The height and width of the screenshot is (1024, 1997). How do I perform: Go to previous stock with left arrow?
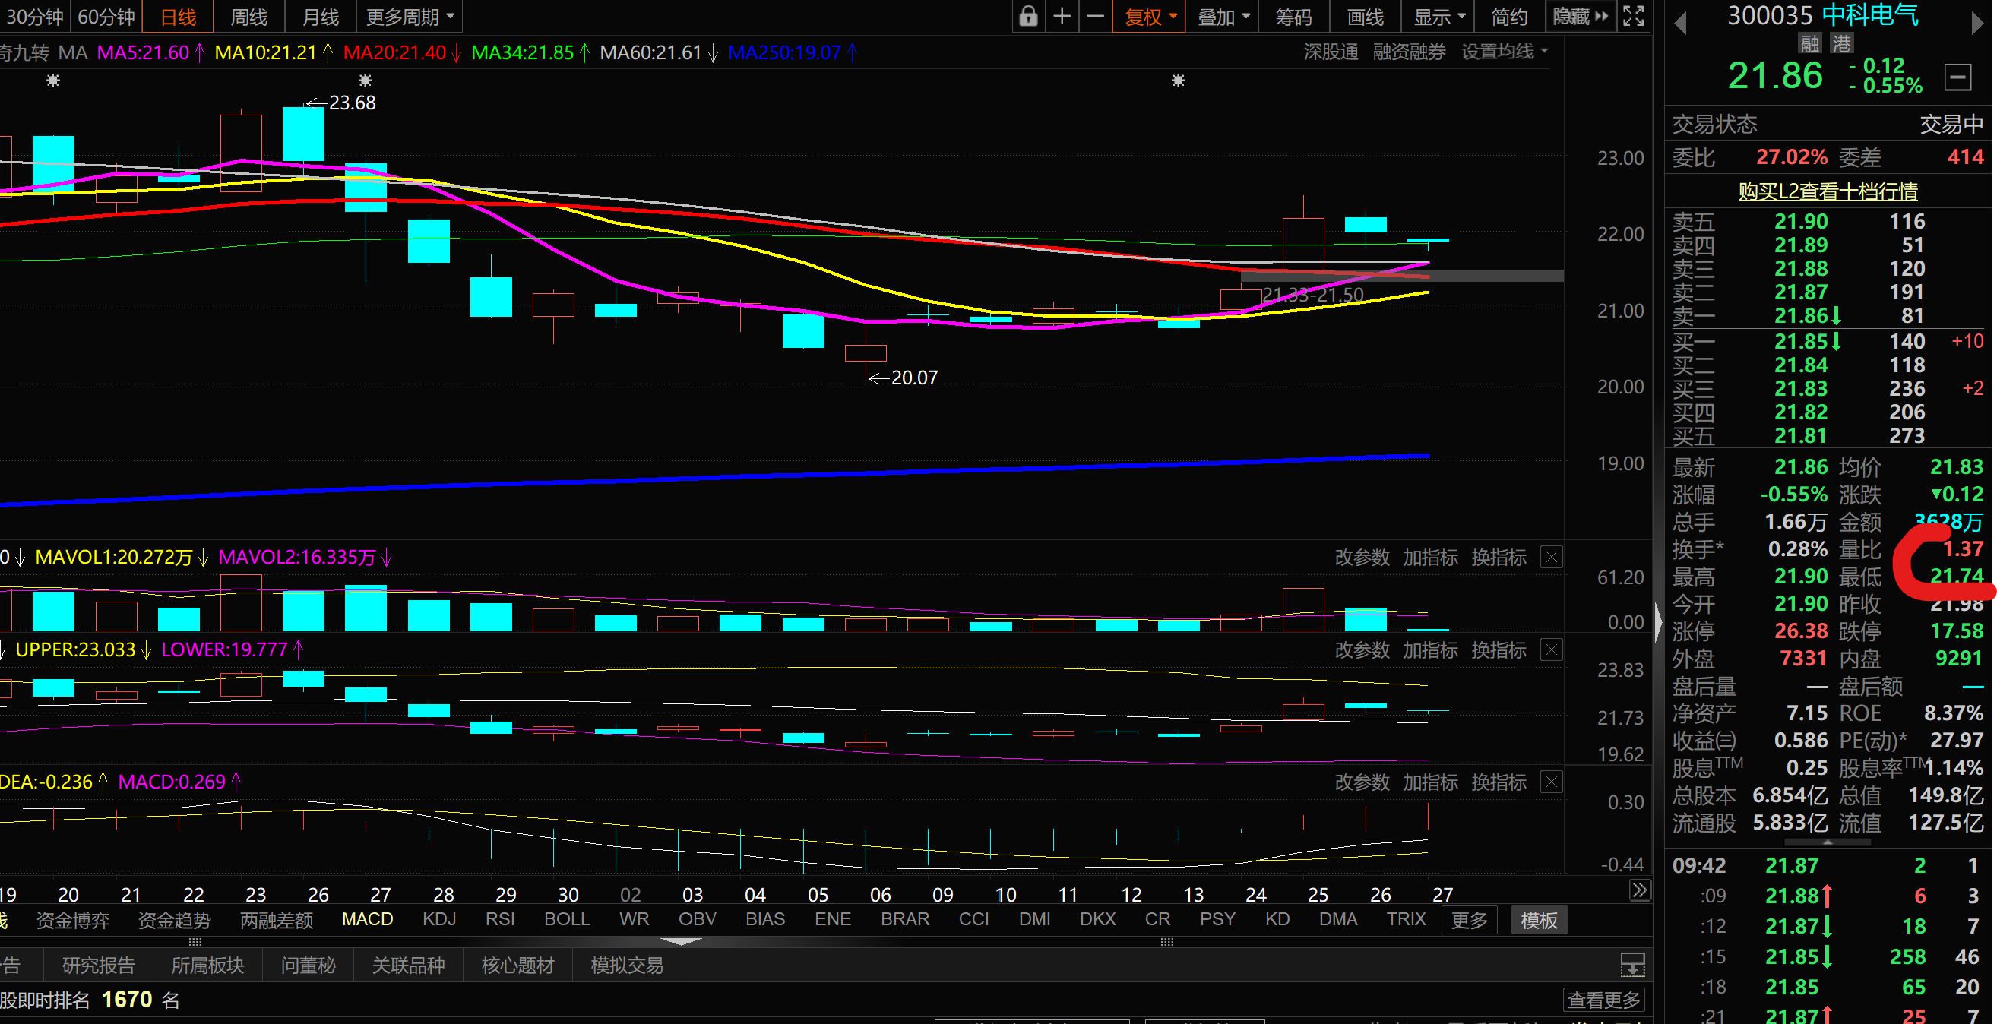[1681, 24]
